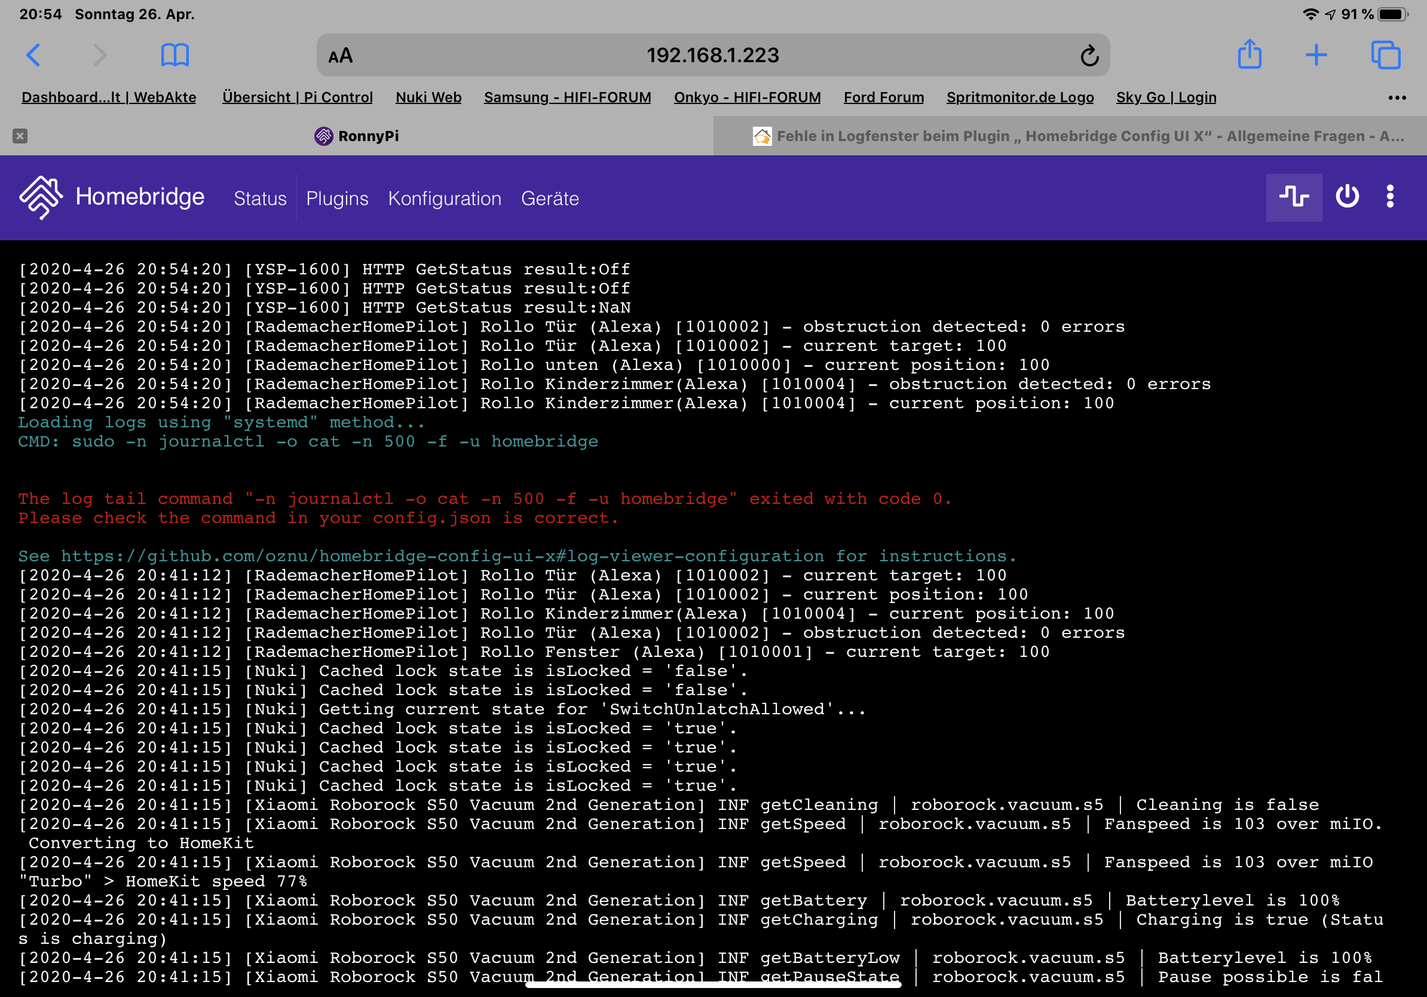Image resolution: width=1427 pixels, height=997 pixels.
Task: Open the Nuki Web bookmark link
Action: (428, 97)
